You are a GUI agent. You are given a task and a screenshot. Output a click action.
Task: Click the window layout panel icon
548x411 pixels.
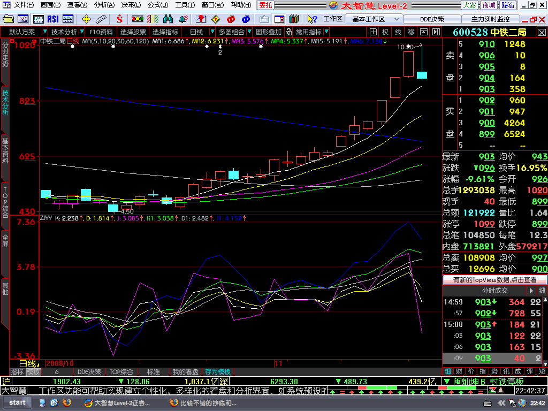coord(279,19)
